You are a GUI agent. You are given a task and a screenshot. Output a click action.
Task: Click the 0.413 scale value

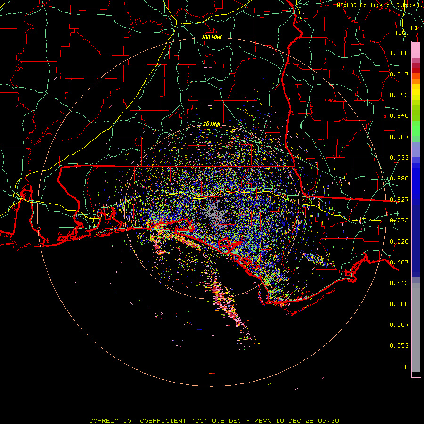tap(399, 283)
